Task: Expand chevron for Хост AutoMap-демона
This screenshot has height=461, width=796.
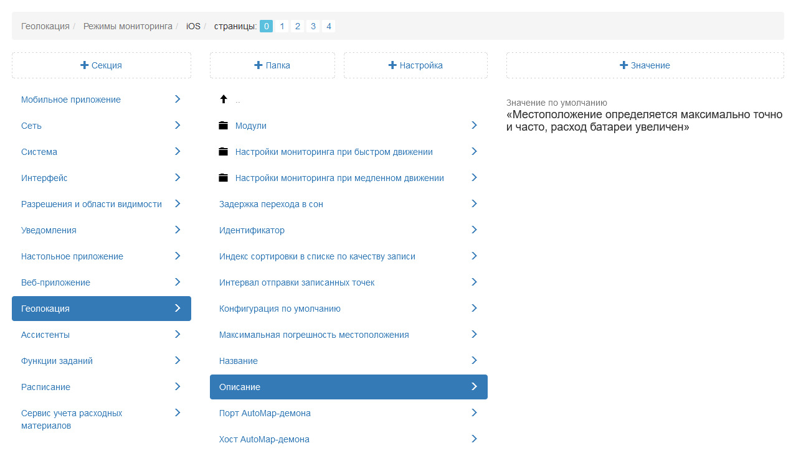Action: (474, 439)
